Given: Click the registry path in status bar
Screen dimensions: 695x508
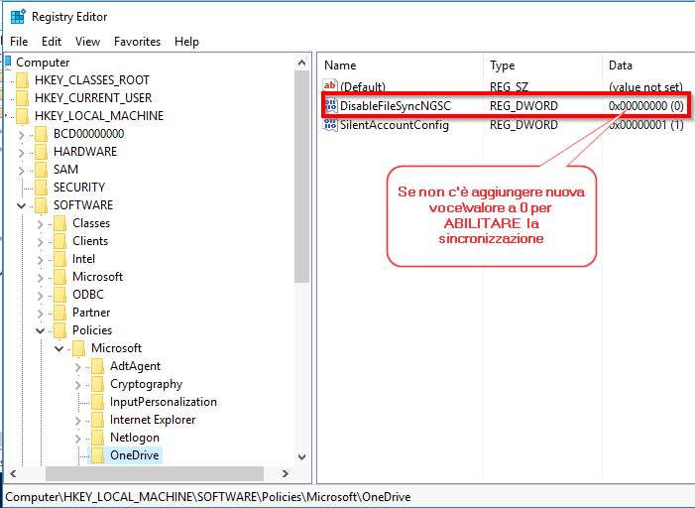Looking at the screenshot, I should (208, 497).
